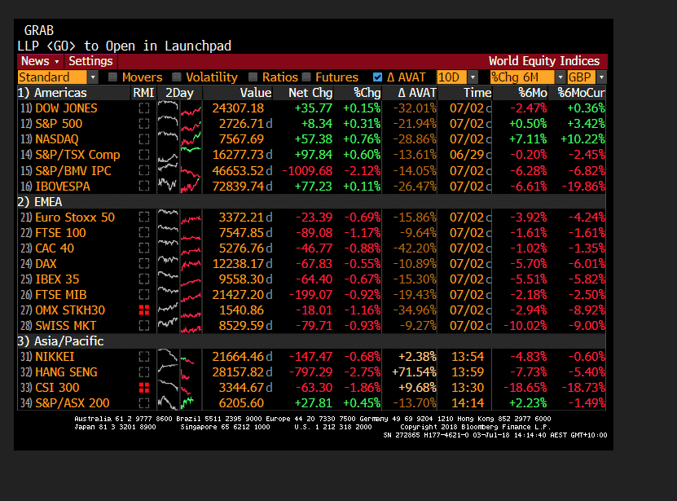677x501 pixels.
Task: Tick the Volatility checkbox
Action: click(177, 77)
